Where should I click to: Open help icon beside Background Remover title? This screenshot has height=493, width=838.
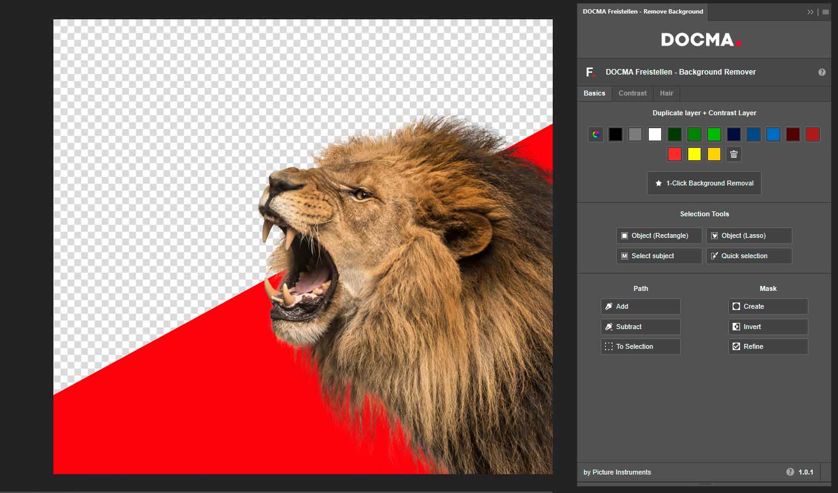click(821, 72)
